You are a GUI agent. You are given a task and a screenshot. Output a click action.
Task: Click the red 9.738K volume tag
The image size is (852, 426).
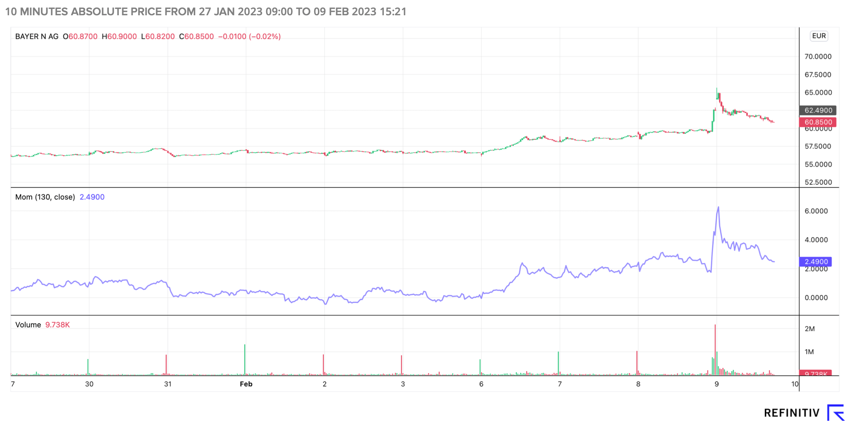(x=815, y=373)
